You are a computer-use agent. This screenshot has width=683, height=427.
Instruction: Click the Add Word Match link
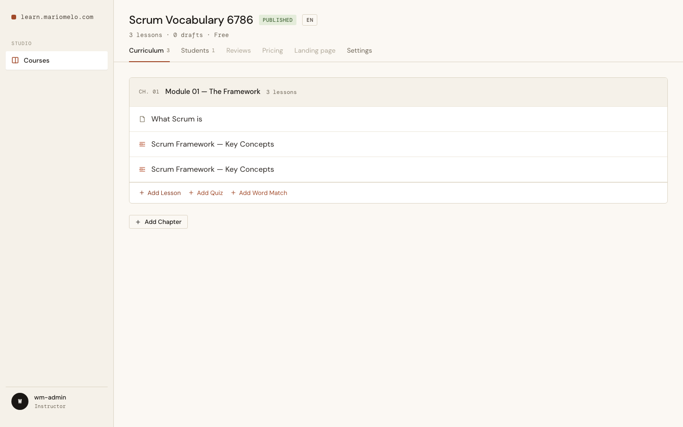[x=259, y=193]
